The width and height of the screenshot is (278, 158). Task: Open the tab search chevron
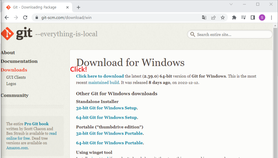231,4
